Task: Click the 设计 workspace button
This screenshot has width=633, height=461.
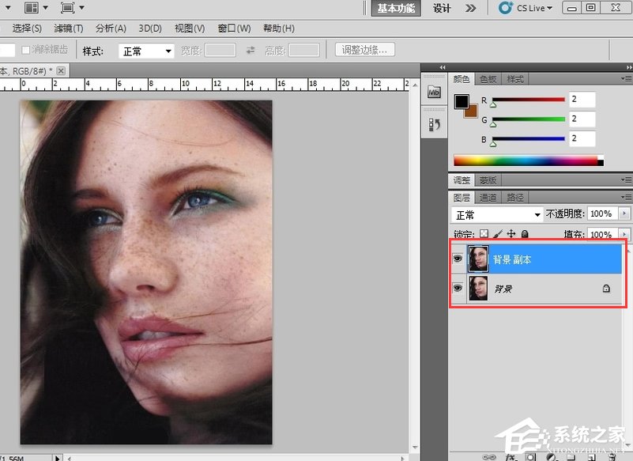Action: [x=442, y=8]
